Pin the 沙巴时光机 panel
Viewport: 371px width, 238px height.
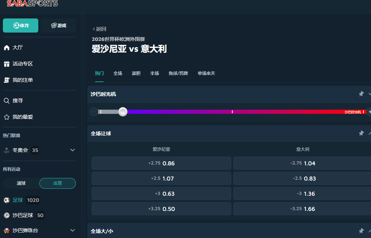pos(361,94)
